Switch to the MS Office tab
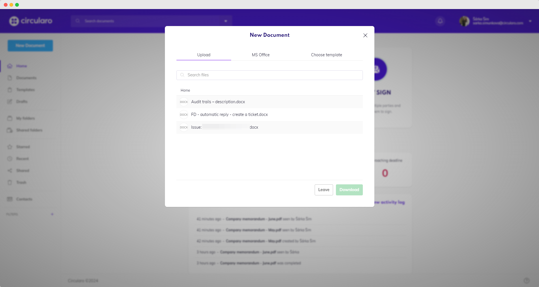Viewport: 539px width, 287px height. pos(261,55)
